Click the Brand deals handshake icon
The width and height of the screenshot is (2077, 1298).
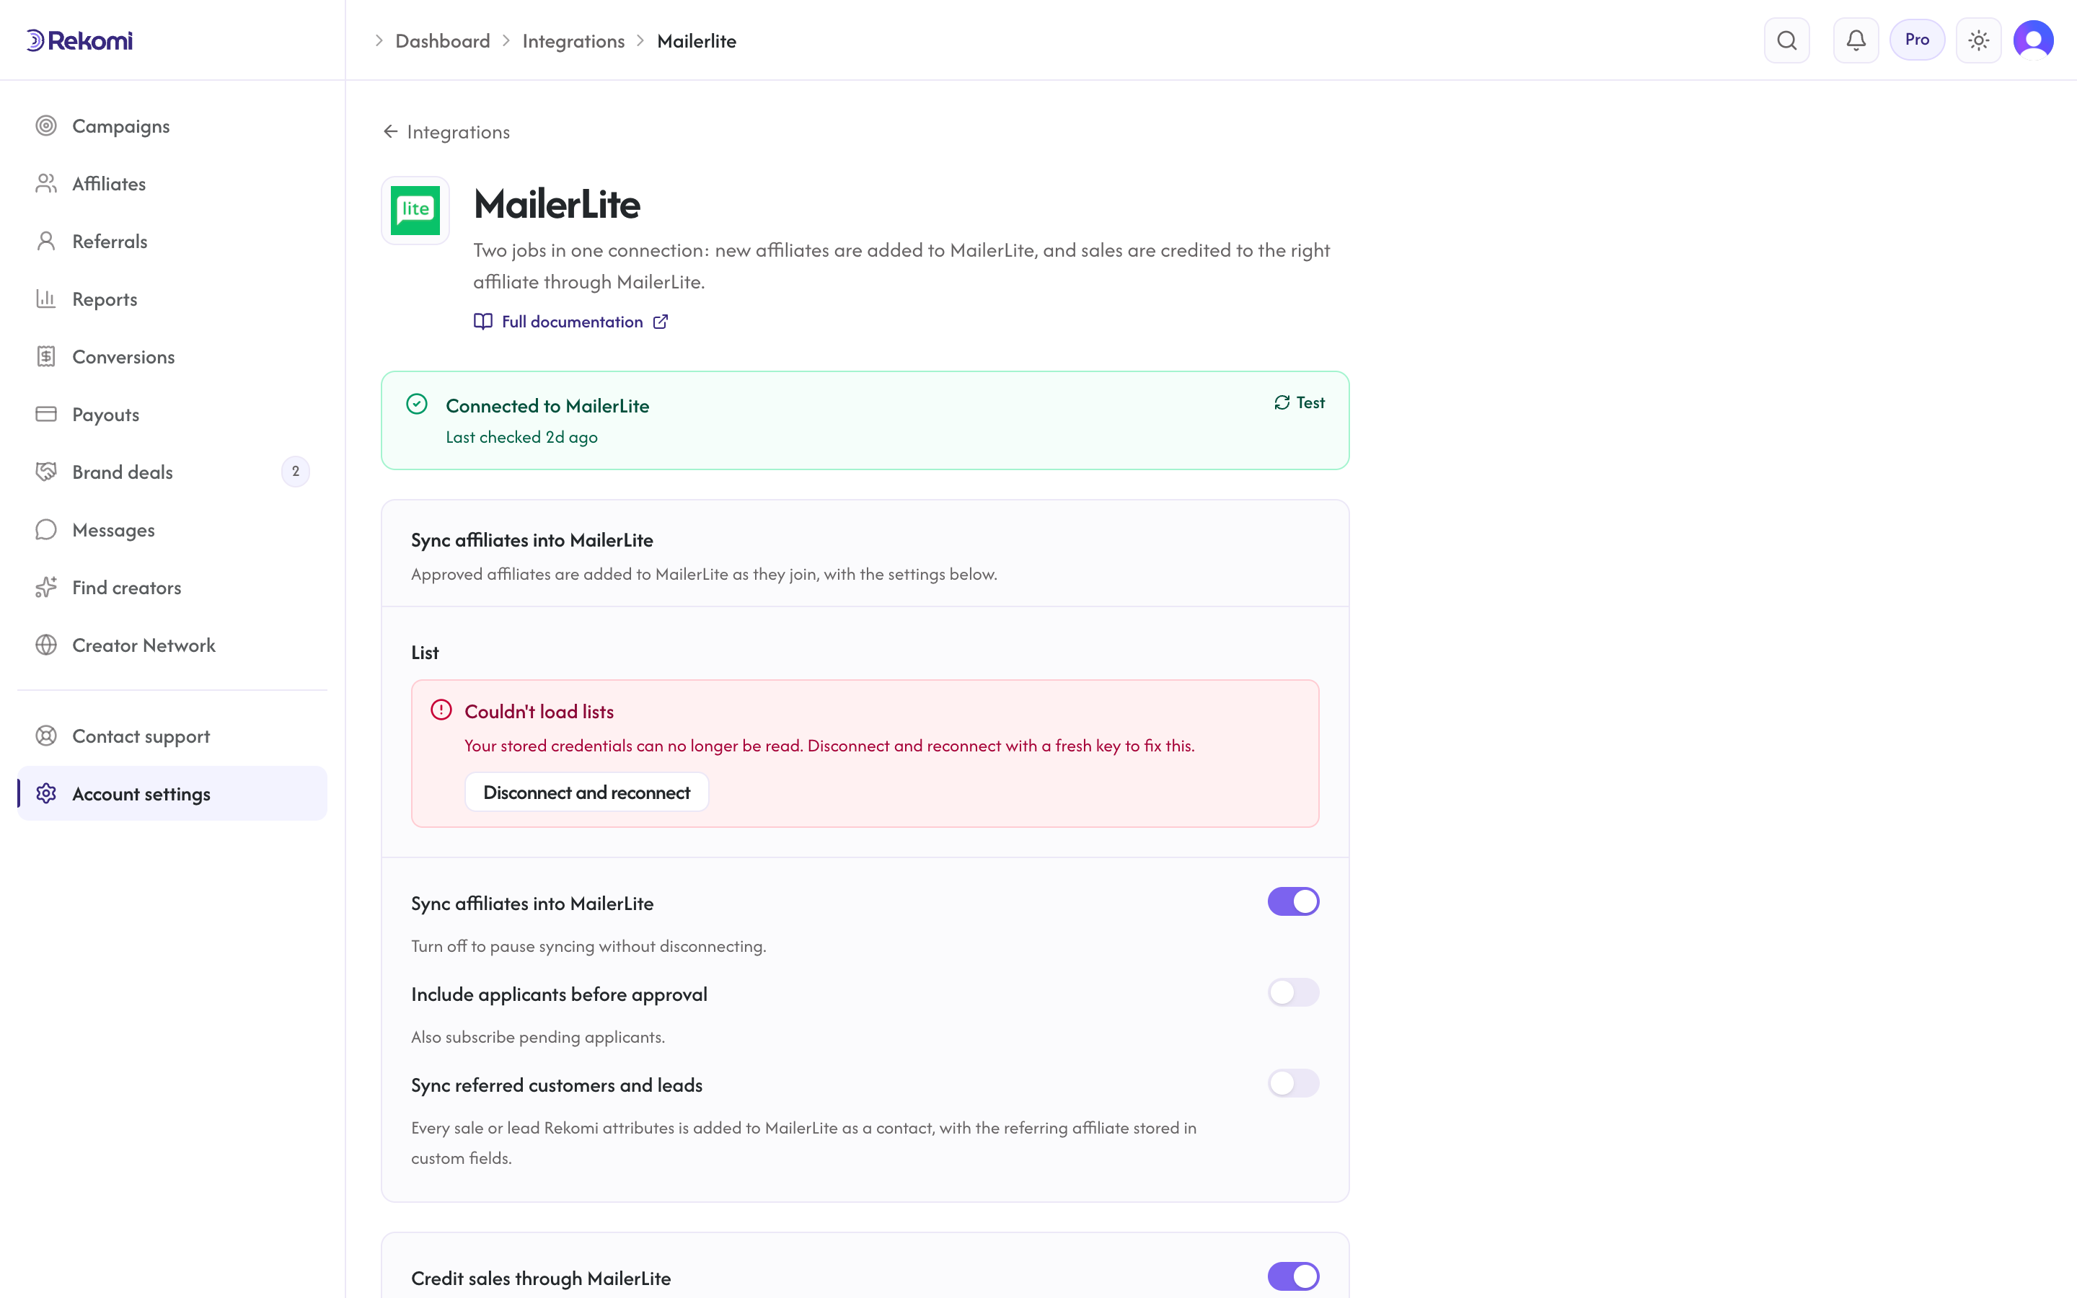pyautogui.click(x=46, y=472)
